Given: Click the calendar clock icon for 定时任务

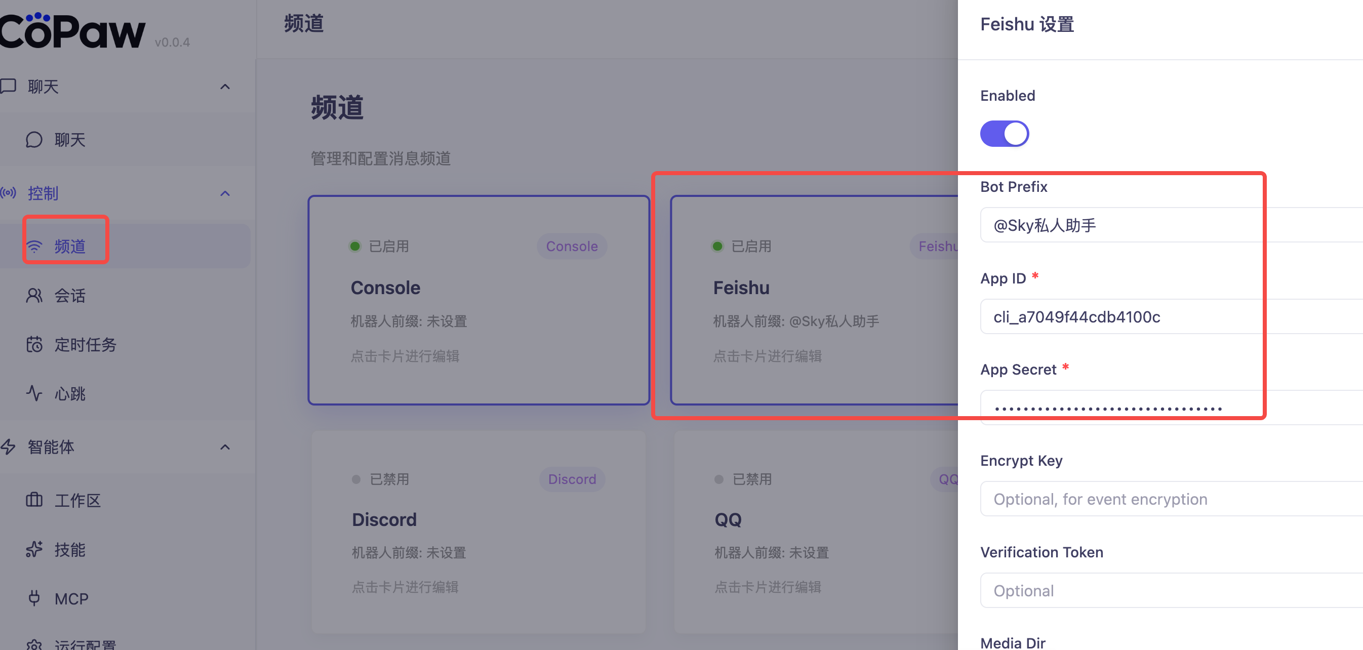Looking at the screenshot, I should [34, 344].
